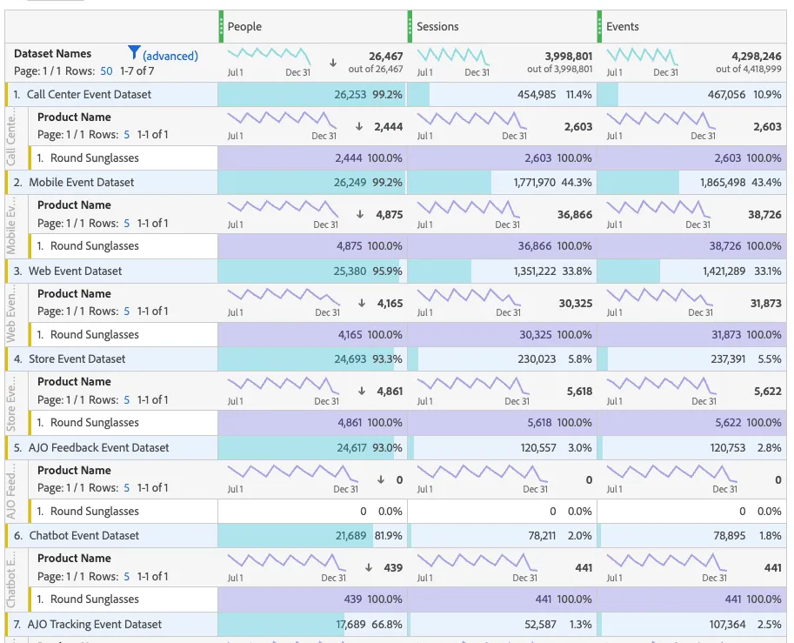This screenshot has width=794, height=643.
Task: Click the sort arrow next to 4,165 People
Action: click(x=362, y=304)
